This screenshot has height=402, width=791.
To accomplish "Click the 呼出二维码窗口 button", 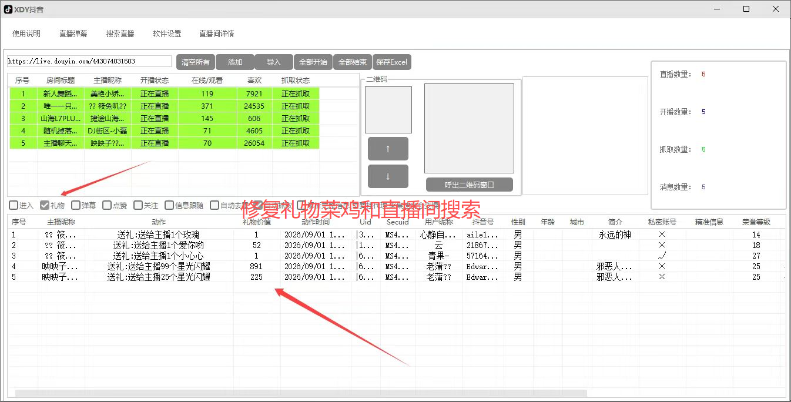I will 470,185.
